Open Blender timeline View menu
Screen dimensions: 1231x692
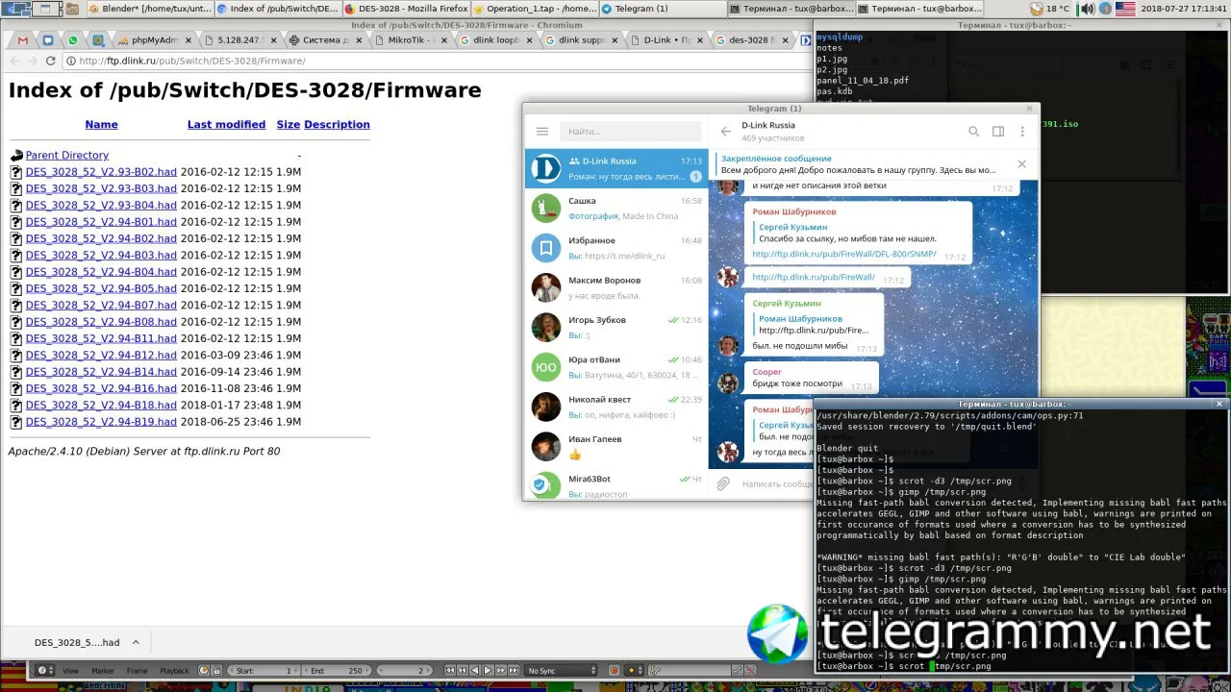[70, 671]
